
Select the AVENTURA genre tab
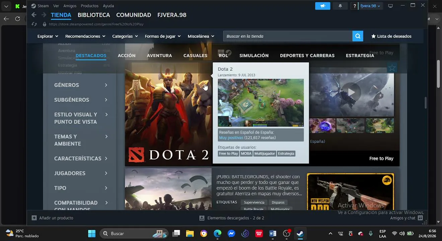159,56
